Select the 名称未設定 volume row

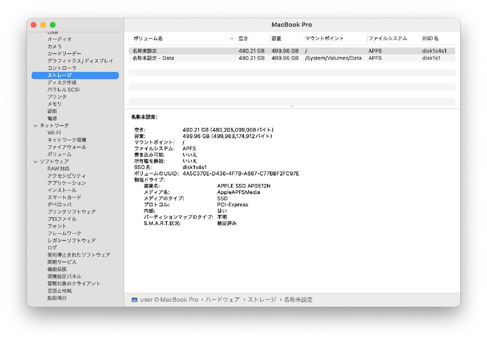183,51
